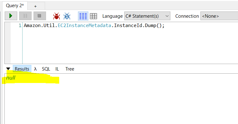Open the Connection dropdown showing <None>
The width and height of the screenshot is (238, 124).
pos(219,16)
